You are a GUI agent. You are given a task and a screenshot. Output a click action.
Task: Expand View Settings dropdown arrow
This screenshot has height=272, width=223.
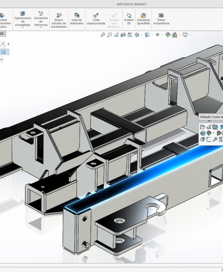(190, 35)
